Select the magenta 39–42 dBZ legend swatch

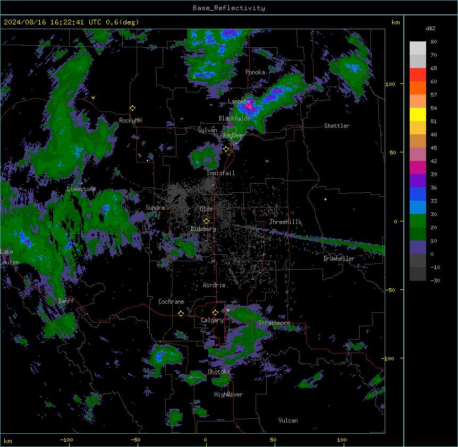[418, 167]
